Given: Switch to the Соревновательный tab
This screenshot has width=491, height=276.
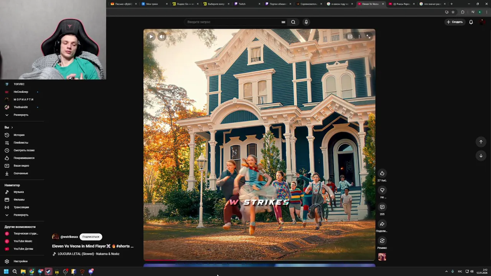Looking at the screenshot, I should click(x=309, y=4).
